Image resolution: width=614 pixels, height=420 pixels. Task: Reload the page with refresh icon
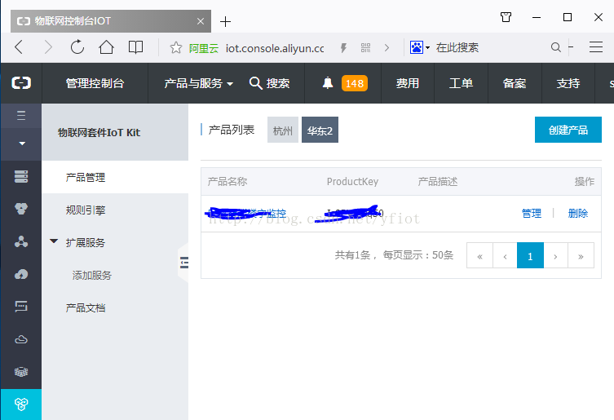(x=77, y=47)
